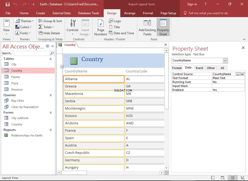Open the External Data tab
This screenshot has height=181, width=248.
62,13
